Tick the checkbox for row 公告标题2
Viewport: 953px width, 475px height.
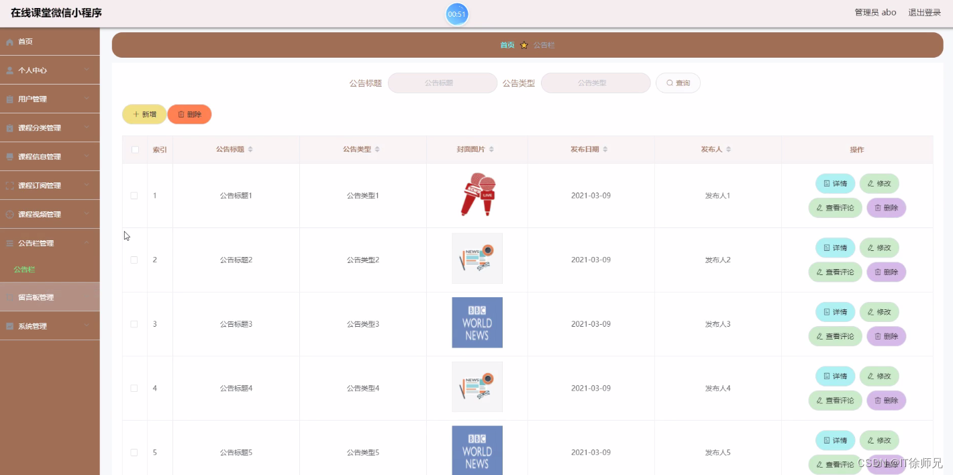point(134,260)
